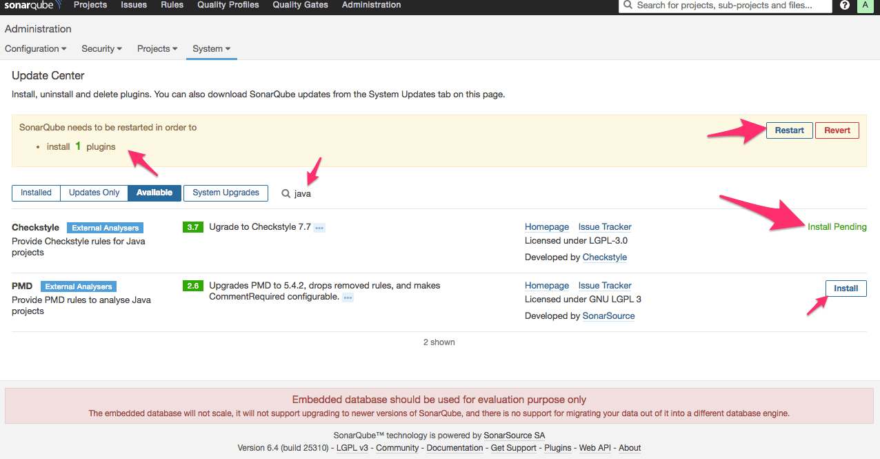Viewport: 880px width, 459px height.
Task: Open the Checkstyle developer link
Action: tap(605, 257)
